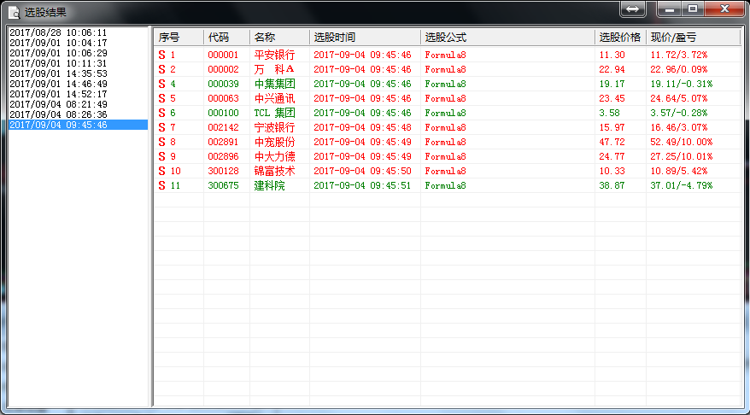Select the 2017/09/01 14:35:53 history entry
This screenshot has height=415, width=750.
click(78, 73)
